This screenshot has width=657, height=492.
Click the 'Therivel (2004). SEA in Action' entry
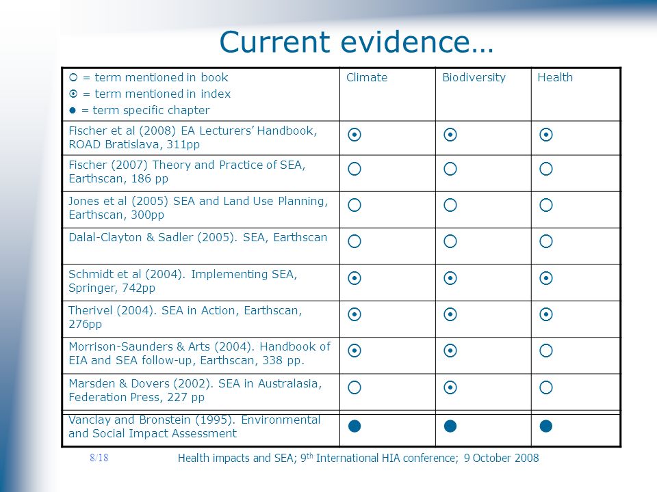click(185, 317)
